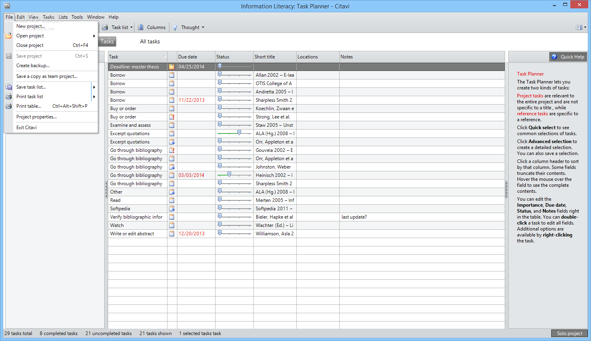The height and width of the screenshot is (341, 591).
Task: Click the clipboard icon for Verify bibliographic infor
Action: point(171,217)
